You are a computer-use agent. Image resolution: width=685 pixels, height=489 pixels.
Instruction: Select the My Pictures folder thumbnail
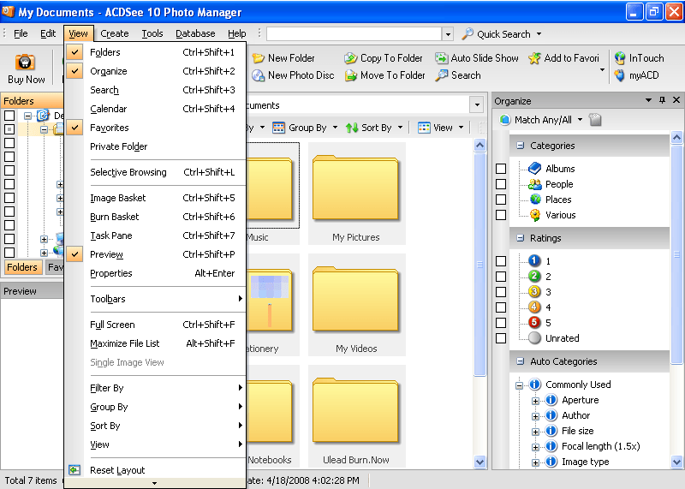tap(356, 194)
